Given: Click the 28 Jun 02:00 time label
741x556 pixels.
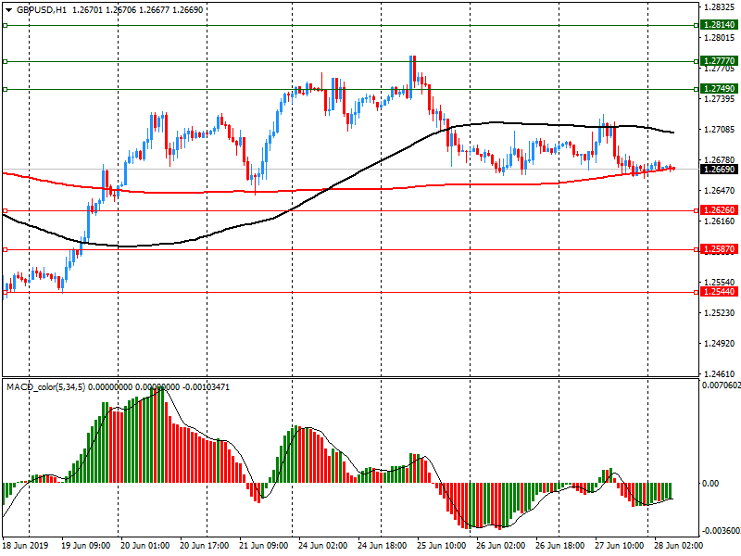Looking at the screenshot, I should (679, 545).
